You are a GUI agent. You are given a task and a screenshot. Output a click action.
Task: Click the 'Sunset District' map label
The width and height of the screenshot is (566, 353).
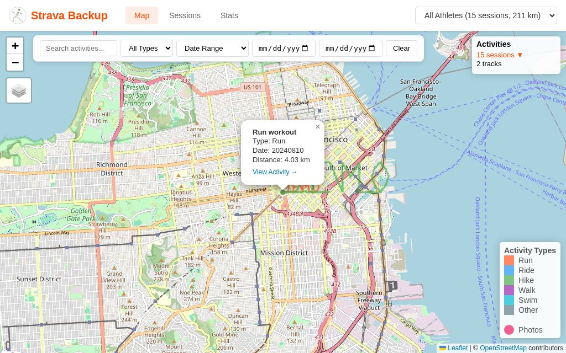click(x=39, y=279)
